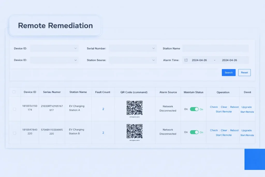Run Check on EV Charging Station A

pos(214,107)
